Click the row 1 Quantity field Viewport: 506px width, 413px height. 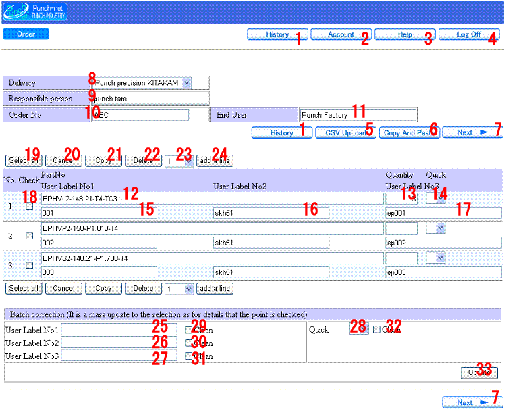point(401,199)
